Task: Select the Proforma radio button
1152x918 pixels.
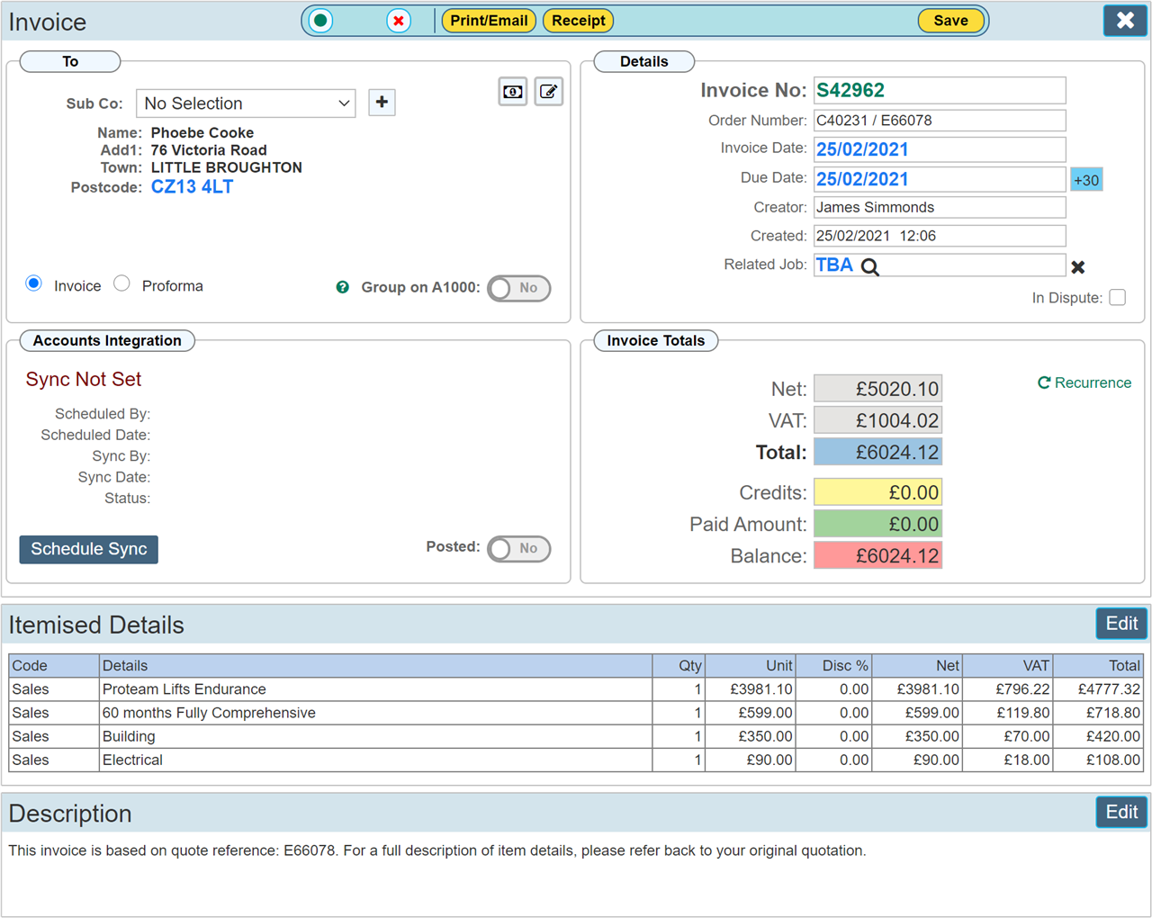Action: coord(122,283)
